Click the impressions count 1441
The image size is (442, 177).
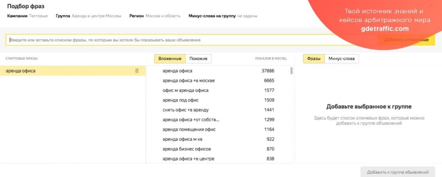pos(269,110)
